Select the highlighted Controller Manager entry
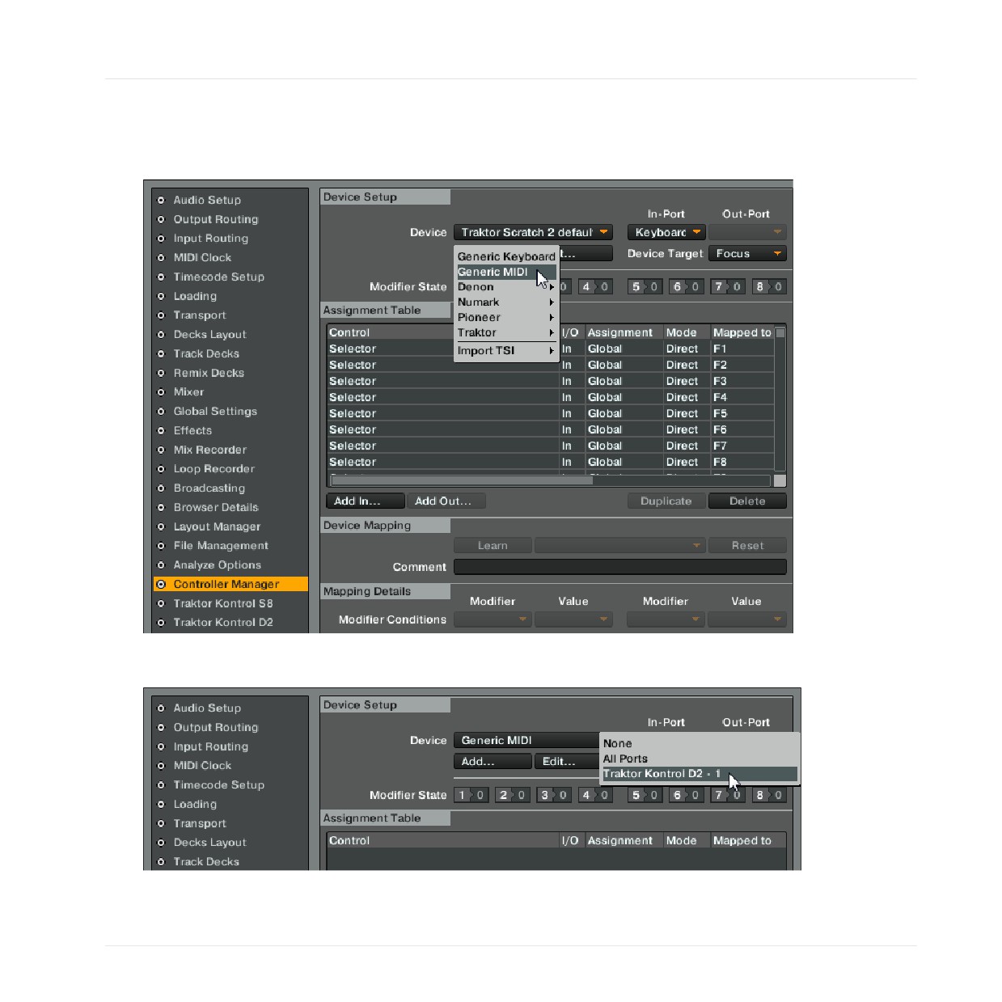The image size is (1002, 1002). click(x=230, y=585)
